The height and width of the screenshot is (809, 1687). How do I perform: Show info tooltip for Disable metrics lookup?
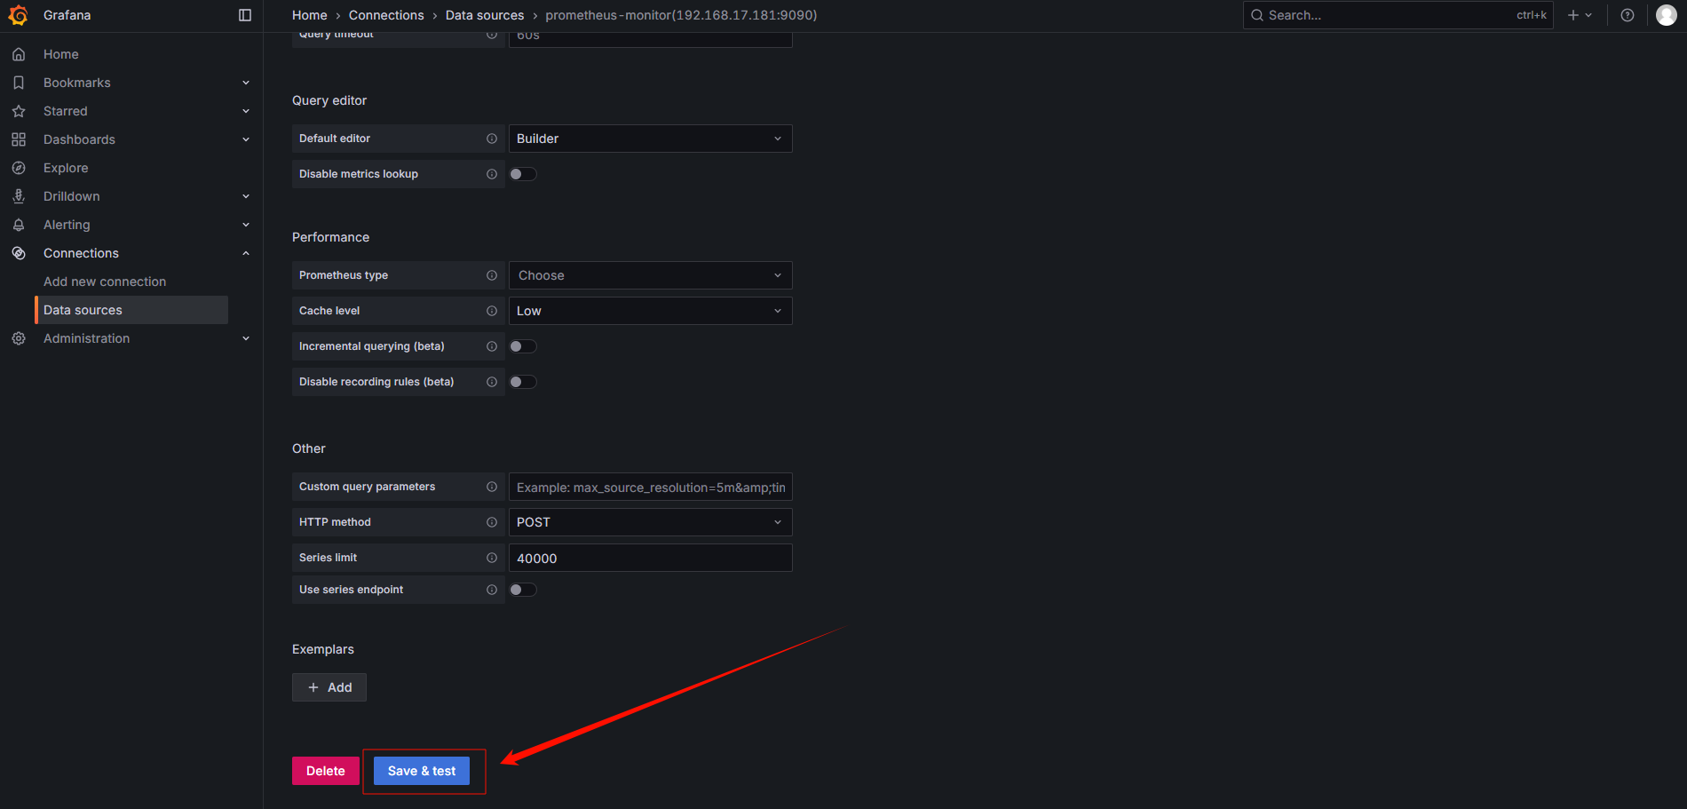(x=492, y=174)
